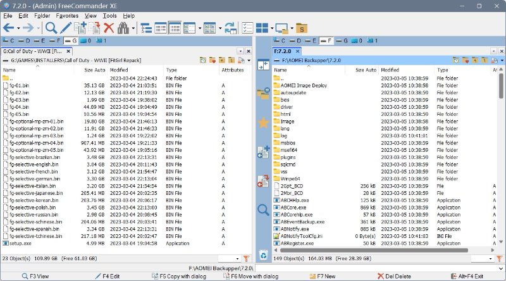Open the back history dropdown arrow
Viewport: 506px width, 281px height.
point(18,28)
